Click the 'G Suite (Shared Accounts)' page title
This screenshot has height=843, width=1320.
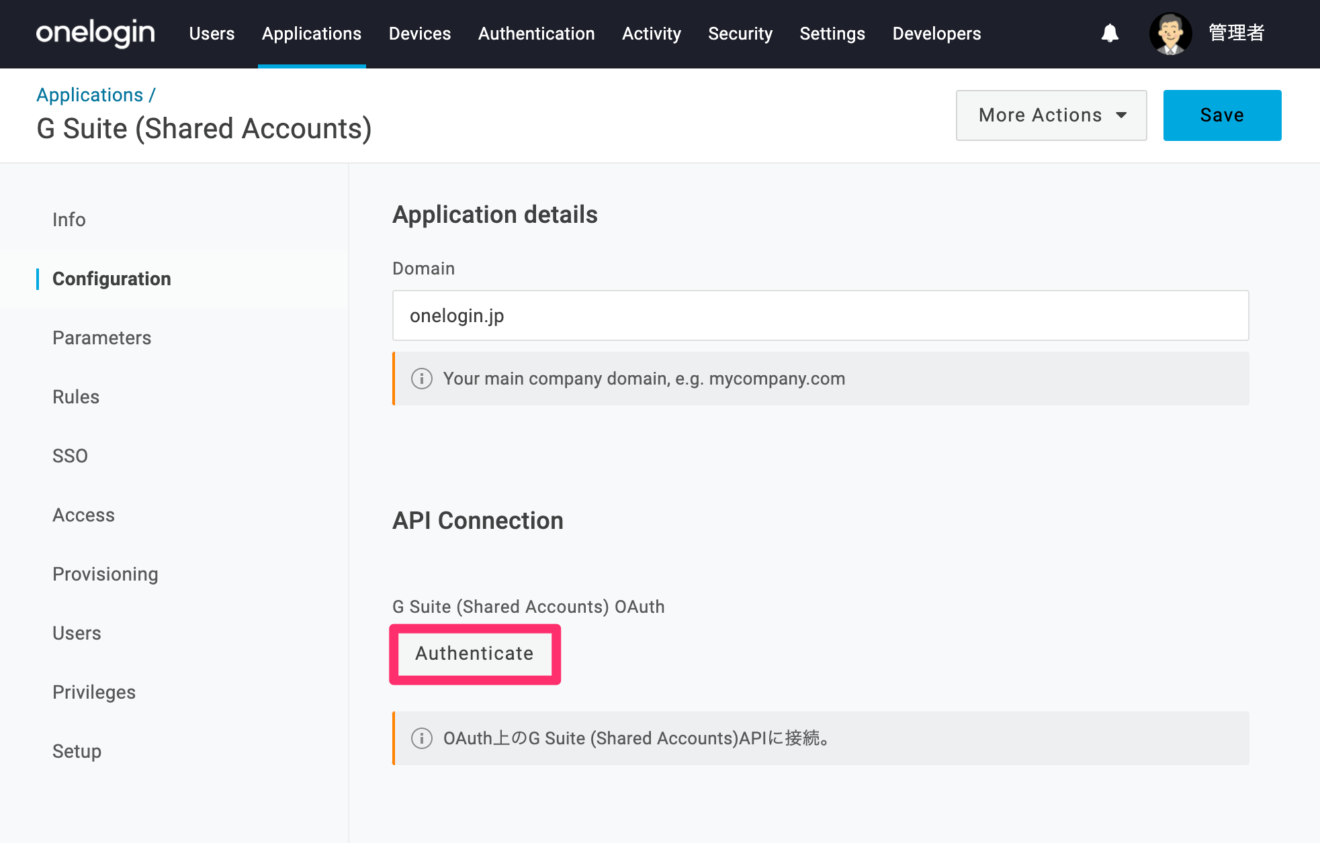[204, 129]
